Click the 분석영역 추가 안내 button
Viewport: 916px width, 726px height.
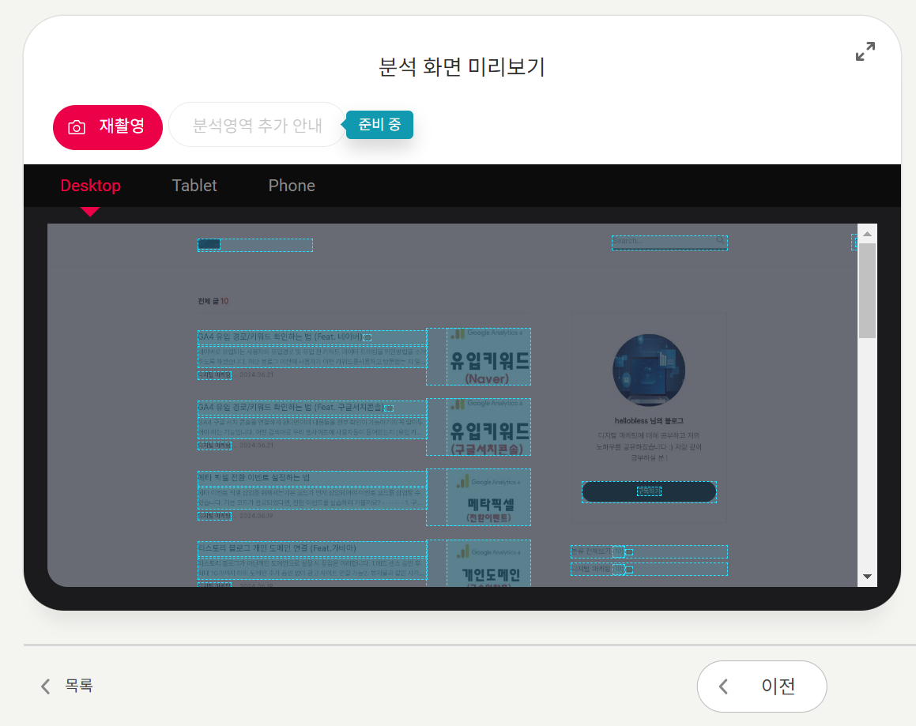tap(257, 125)
